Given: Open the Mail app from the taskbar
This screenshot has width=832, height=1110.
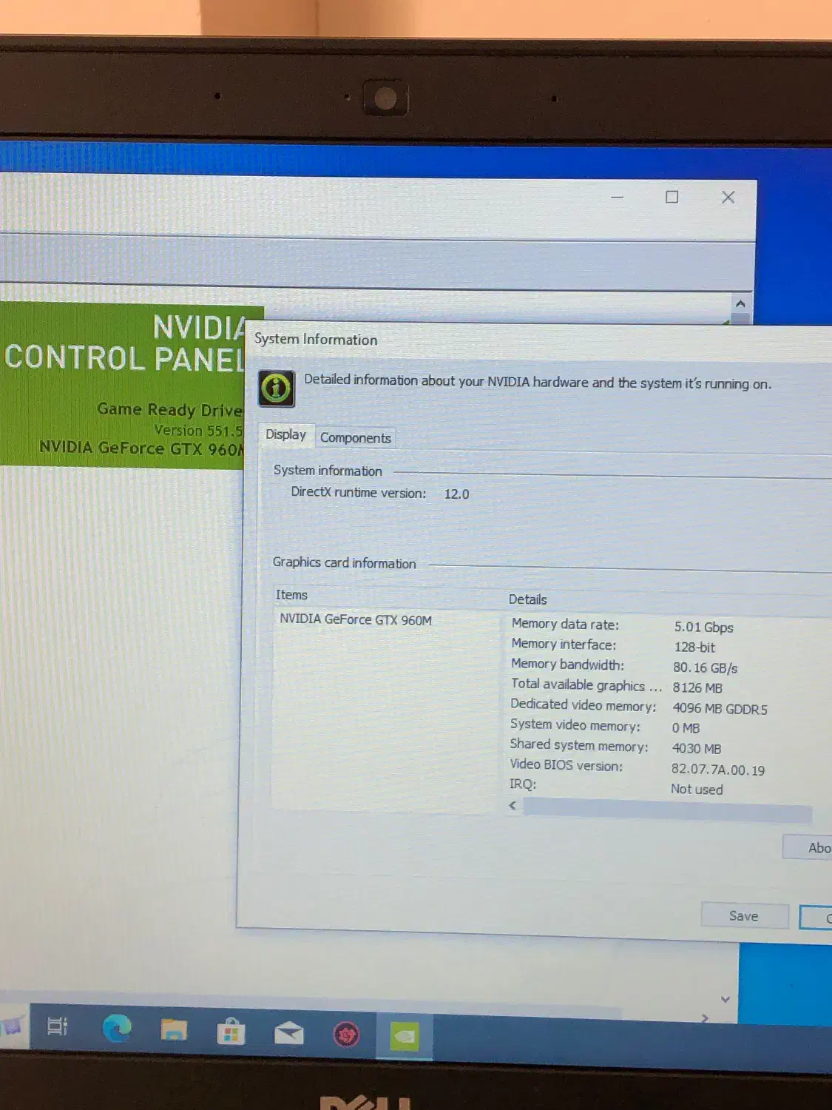Looking at the screenshot, I should [x=288, y=1033].
